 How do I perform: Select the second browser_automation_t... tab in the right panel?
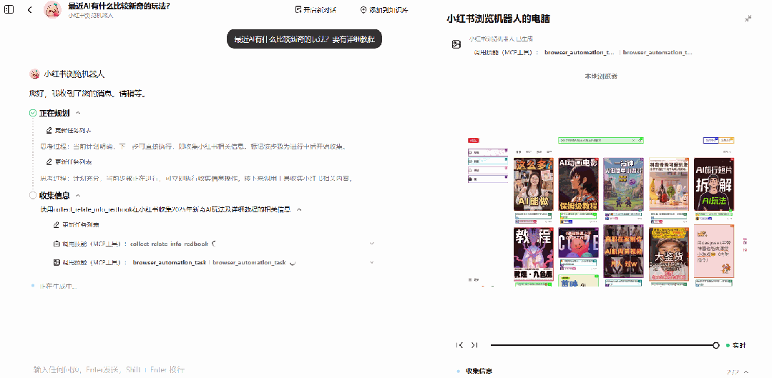658,52
